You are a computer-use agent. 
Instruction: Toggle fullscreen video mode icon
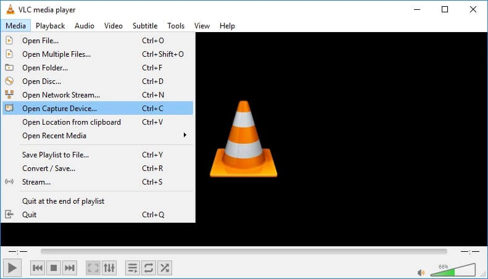point(93,268)
